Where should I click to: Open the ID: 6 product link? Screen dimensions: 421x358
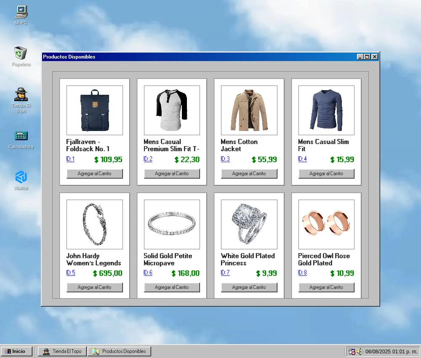[x=148, y=273]
